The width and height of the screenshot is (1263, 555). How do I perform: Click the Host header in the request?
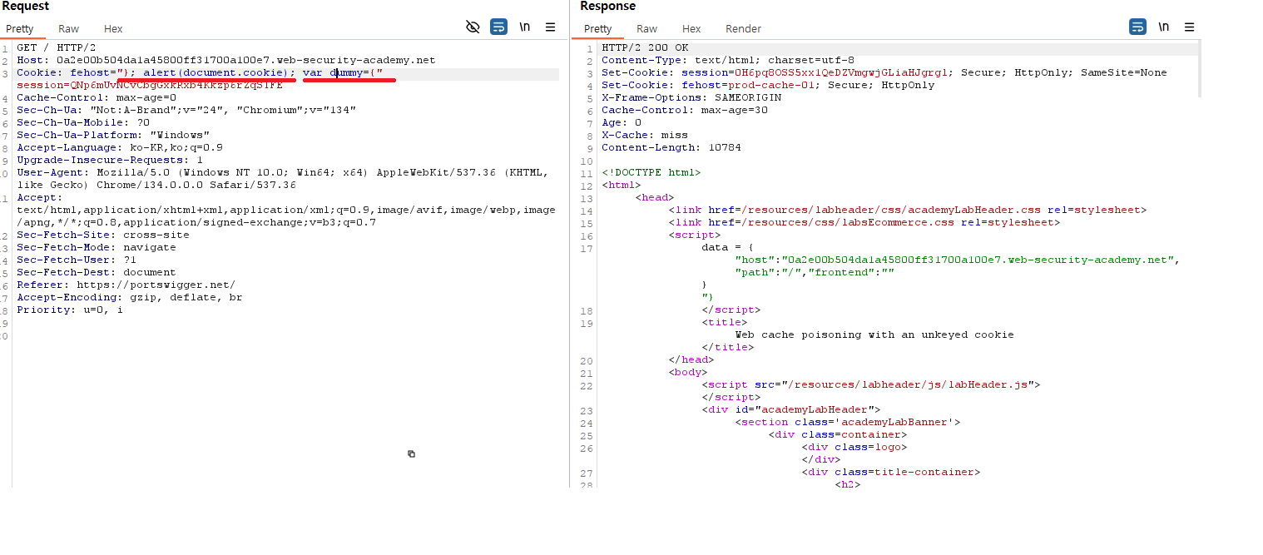coord(226,60)
